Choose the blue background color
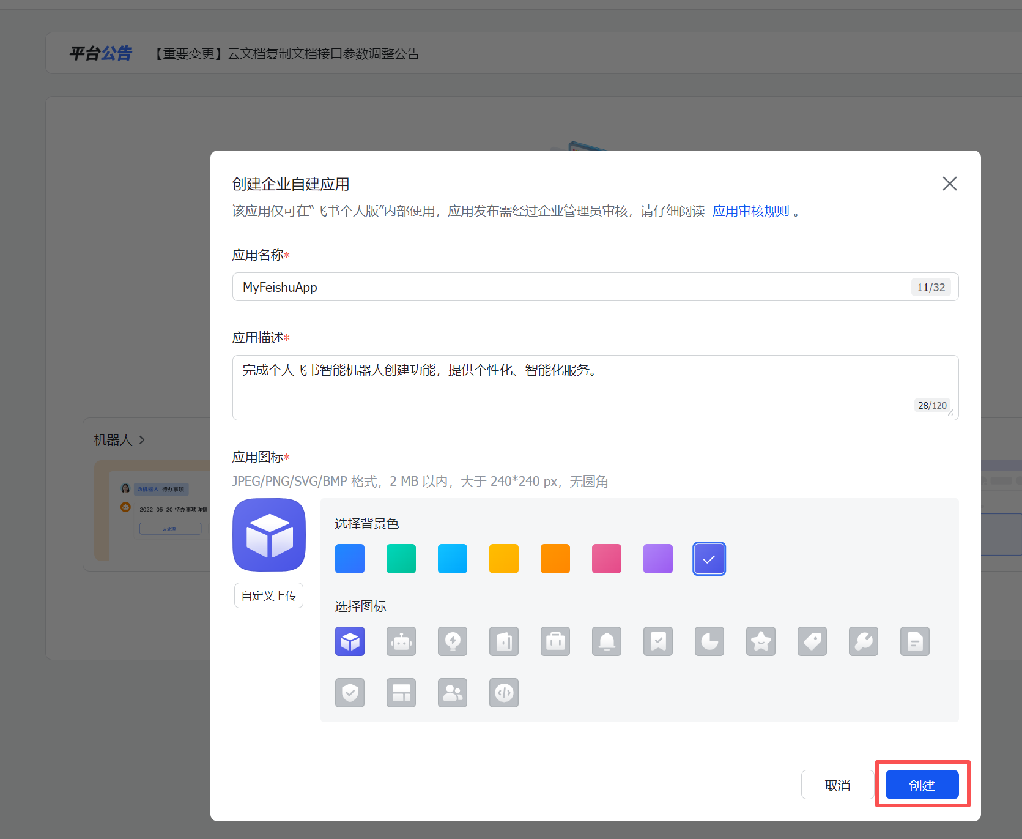This screenshot has width=1022, height=839. click(x=350, y=559)
